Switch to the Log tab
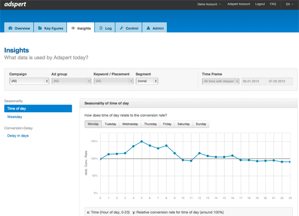The image size is (299, 216). [105, 28]
